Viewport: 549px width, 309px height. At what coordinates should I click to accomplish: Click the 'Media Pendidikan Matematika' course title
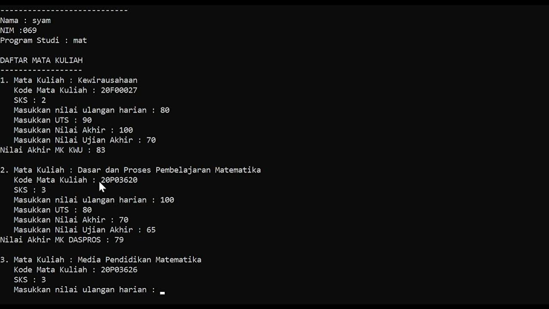139,260
